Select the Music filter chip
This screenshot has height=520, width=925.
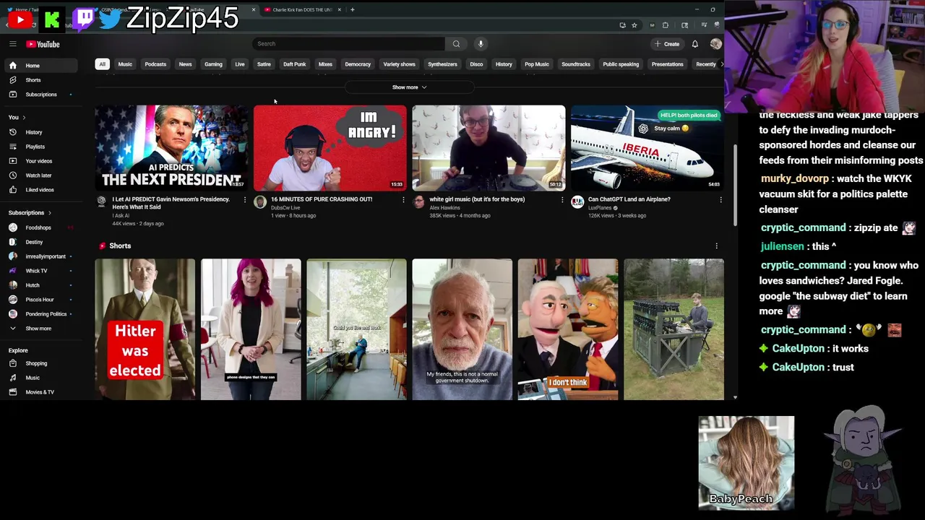[125, 64]
